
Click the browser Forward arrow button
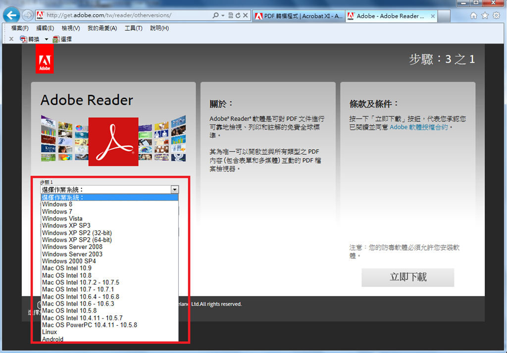[x=28, y=15]
